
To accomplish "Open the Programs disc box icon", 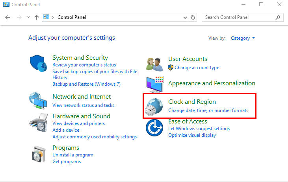I will pyautogui.click(x=39, y=154).
